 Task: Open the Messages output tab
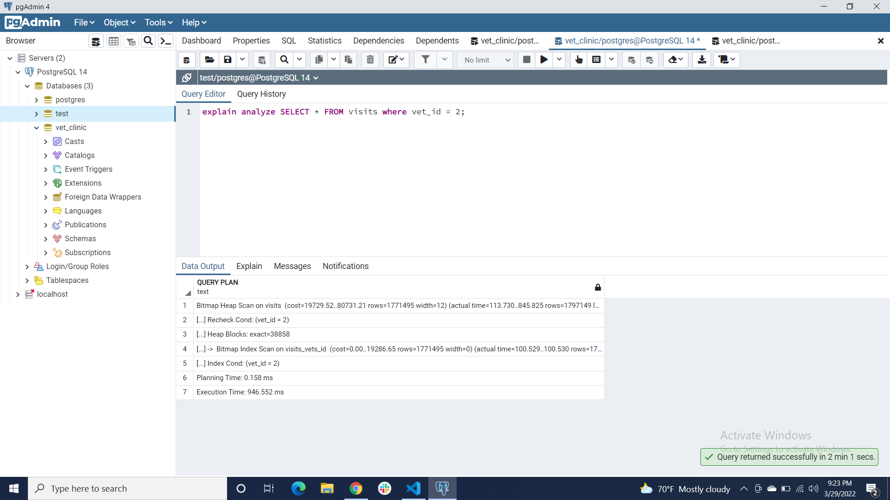(292, 266)
